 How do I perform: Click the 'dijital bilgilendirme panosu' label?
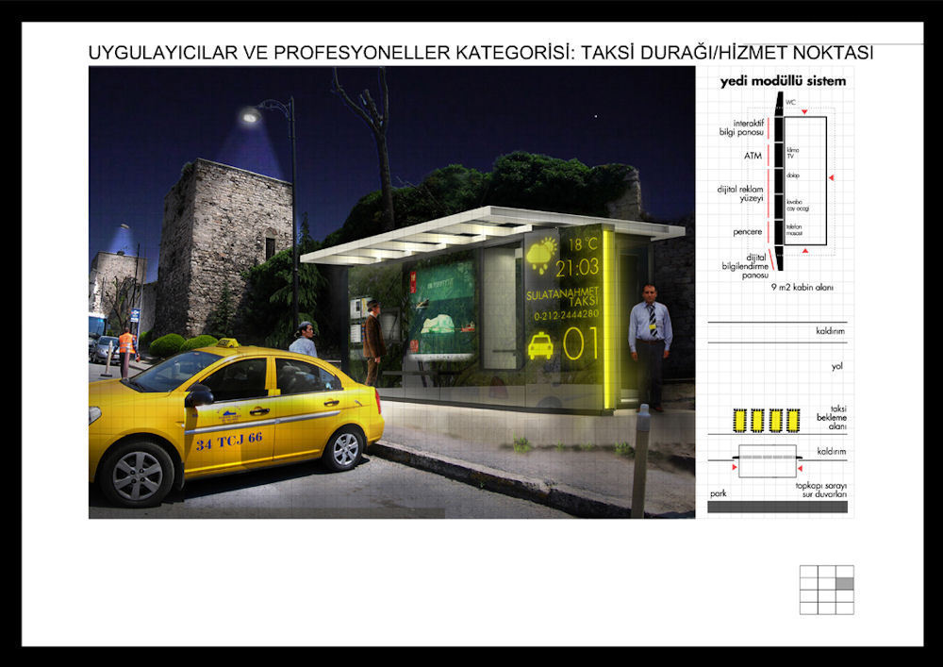[x=746, y=266]
